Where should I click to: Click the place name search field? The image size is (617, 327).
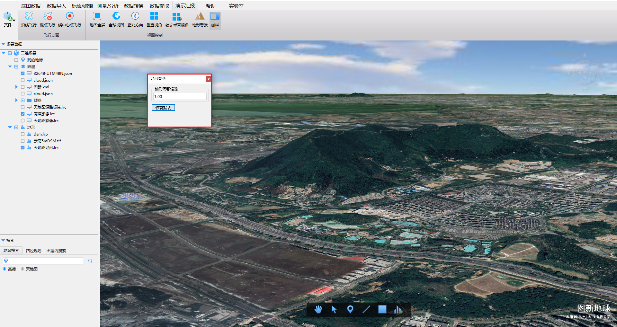43,261
